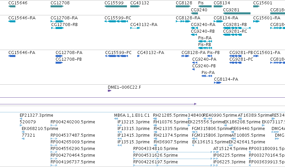Select EST RE40990.5prime
This screenshot has width=285, height=167.
pyautogui.click(x=220, y=115)
